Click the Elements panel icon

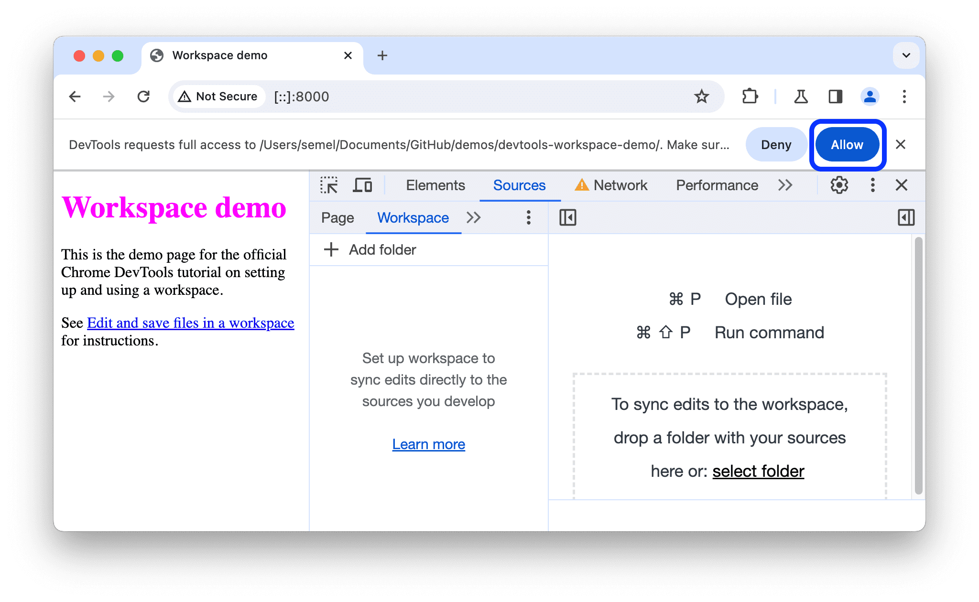[433, 185]
